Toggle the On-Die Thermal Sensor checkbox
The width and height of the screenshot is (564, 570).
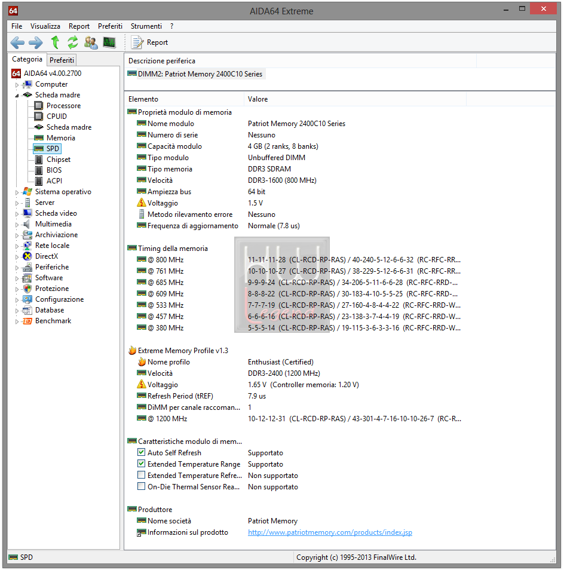click(142, 486)
